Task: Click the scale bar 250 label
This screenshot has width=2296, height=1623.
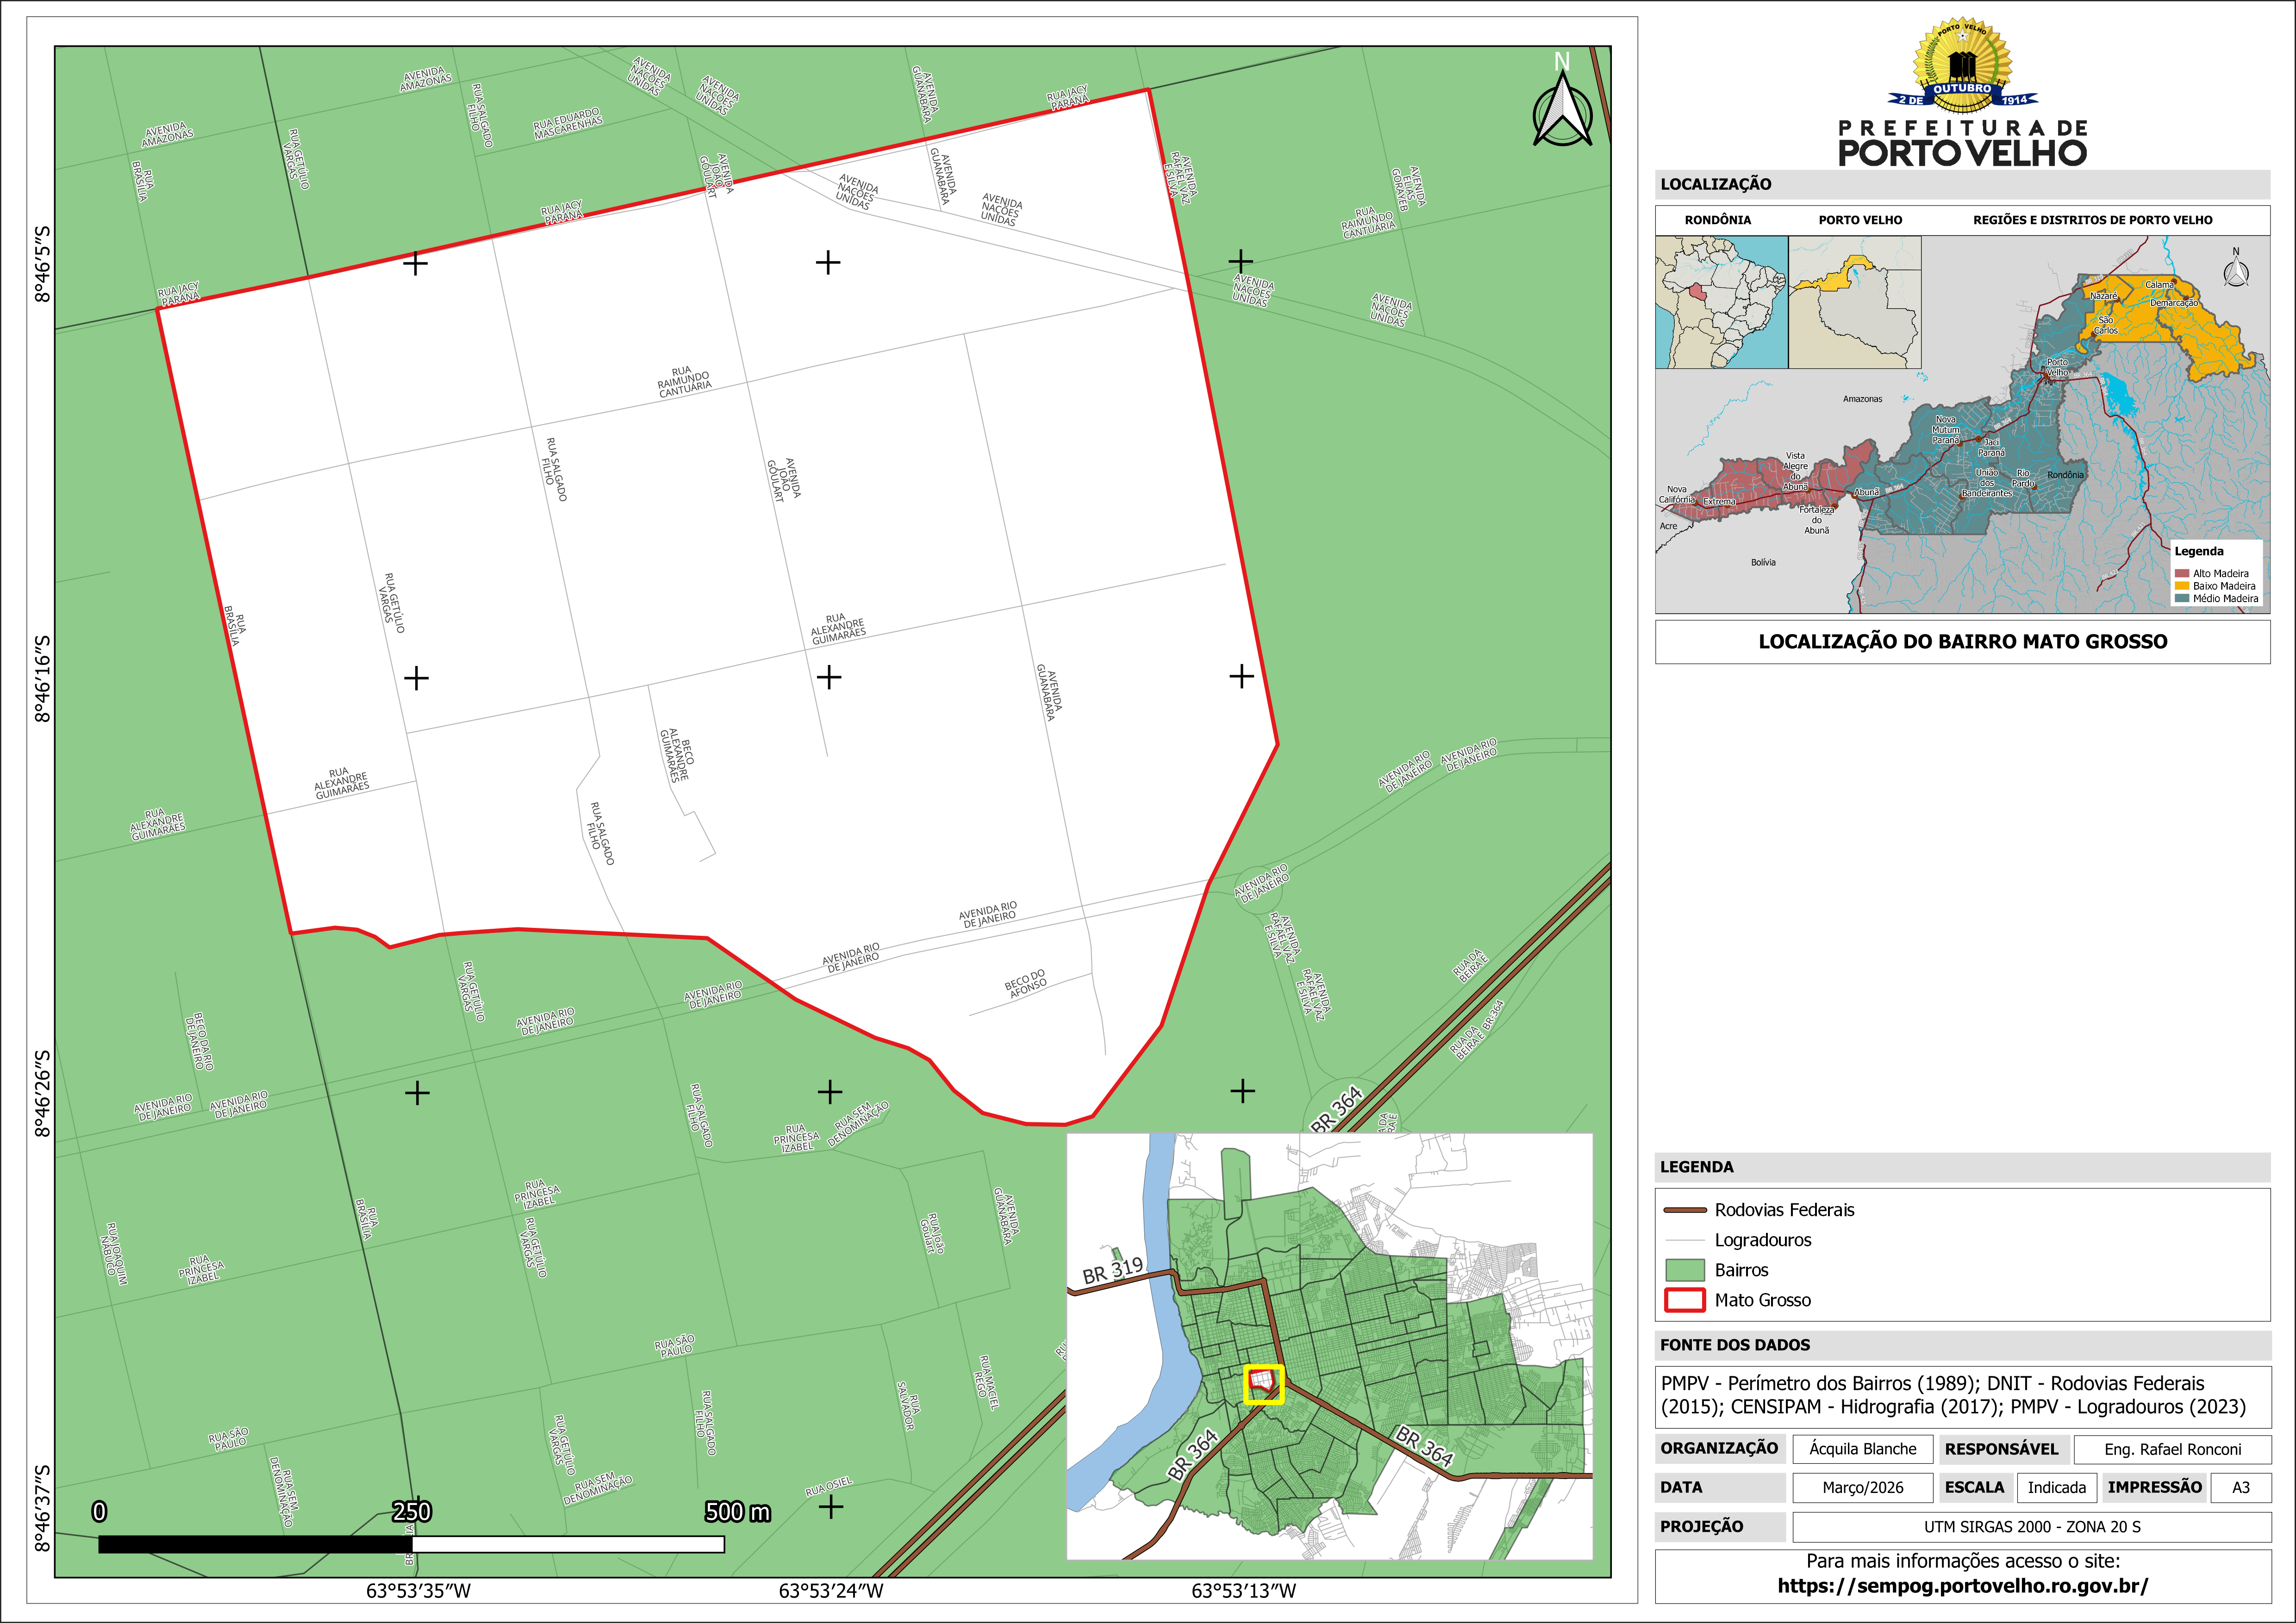Action: [x=411, y=1511]
